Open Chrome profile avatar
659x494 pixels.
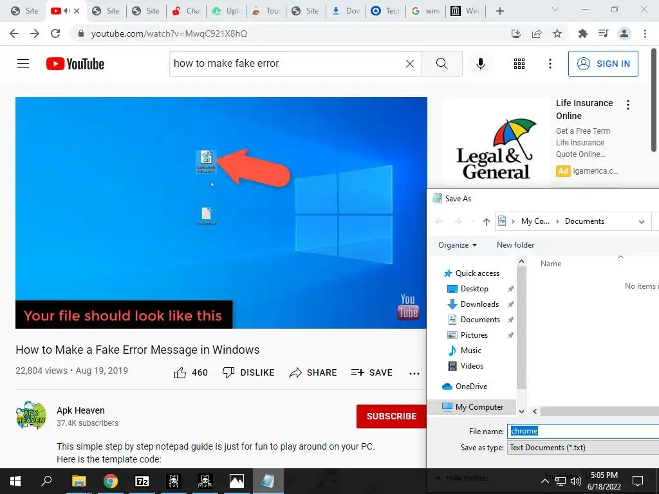[624, 33]
